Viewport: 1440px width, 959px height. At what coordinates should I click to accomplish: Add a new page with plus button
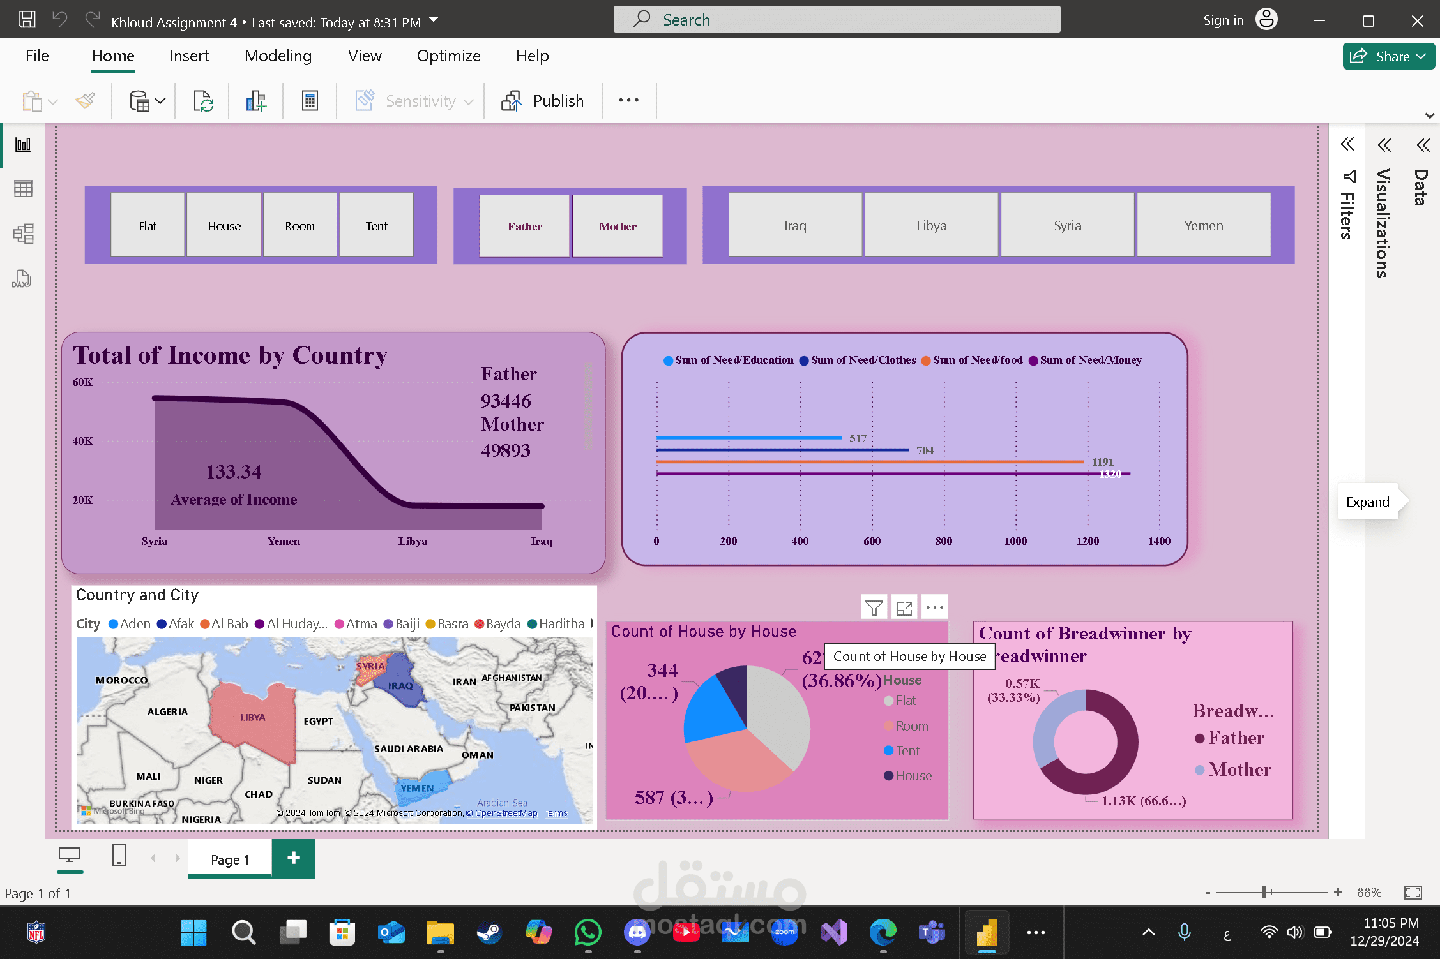[x=294, y=858]
